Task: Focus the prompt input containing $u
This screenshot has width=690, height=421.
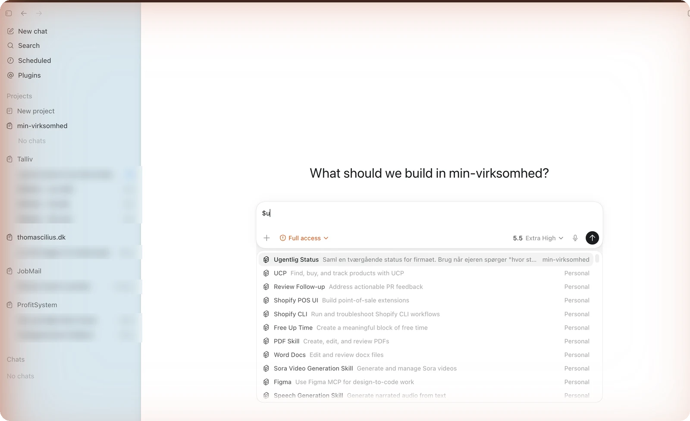Action: [x=429, y=213]
